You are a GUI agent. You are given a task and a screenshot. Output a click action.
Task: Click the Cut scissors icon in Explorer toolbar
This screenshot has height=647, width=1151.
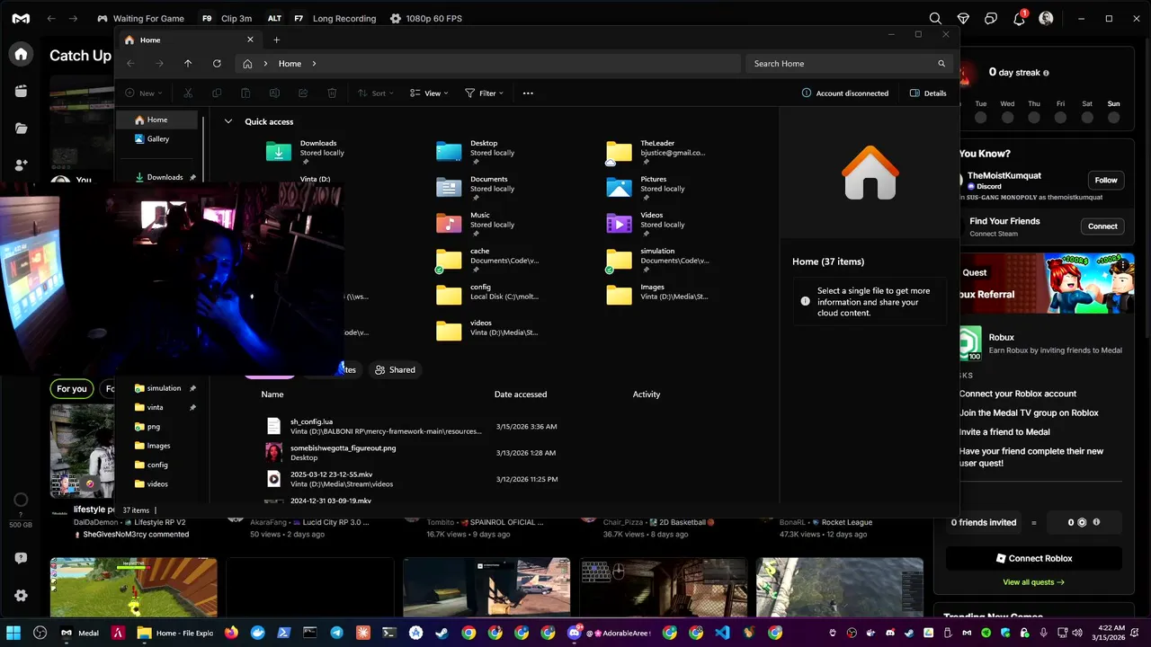click(188, 93)
